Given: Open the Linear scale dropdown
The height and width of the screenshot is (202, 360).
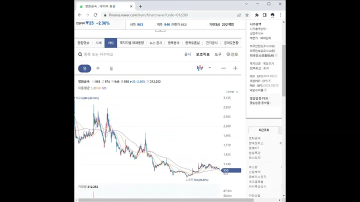Looking at the screenshot, I should pyautogui.click(x=232, y=92).
